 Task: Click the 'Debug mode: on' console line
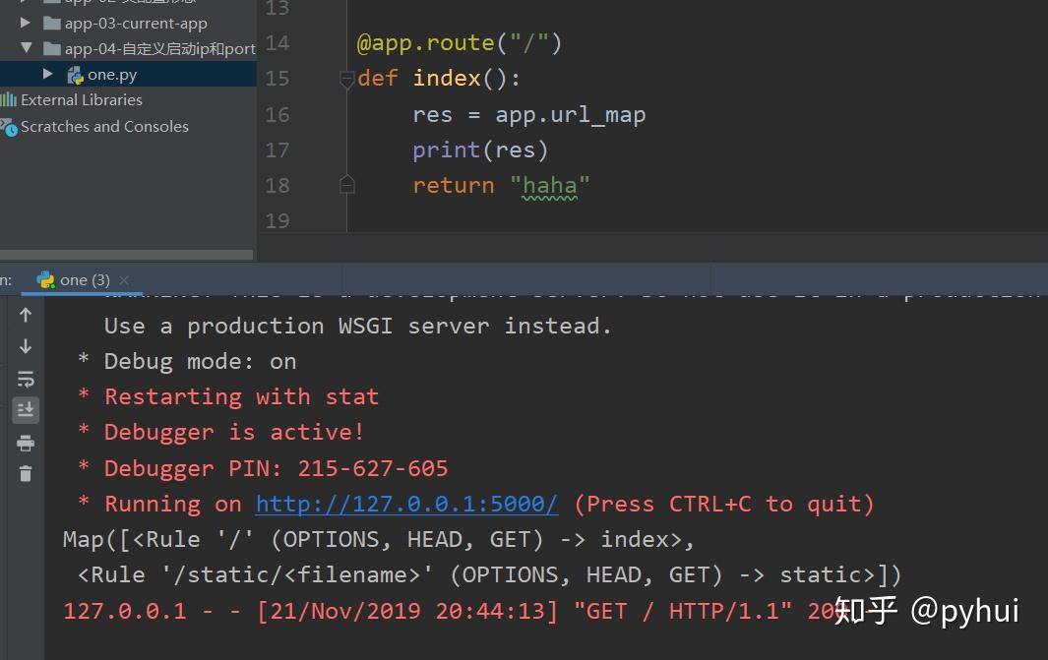(x=200, y=361)
